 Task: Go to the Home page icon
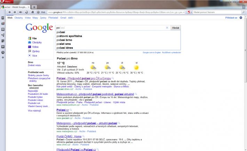coord(33,12)
